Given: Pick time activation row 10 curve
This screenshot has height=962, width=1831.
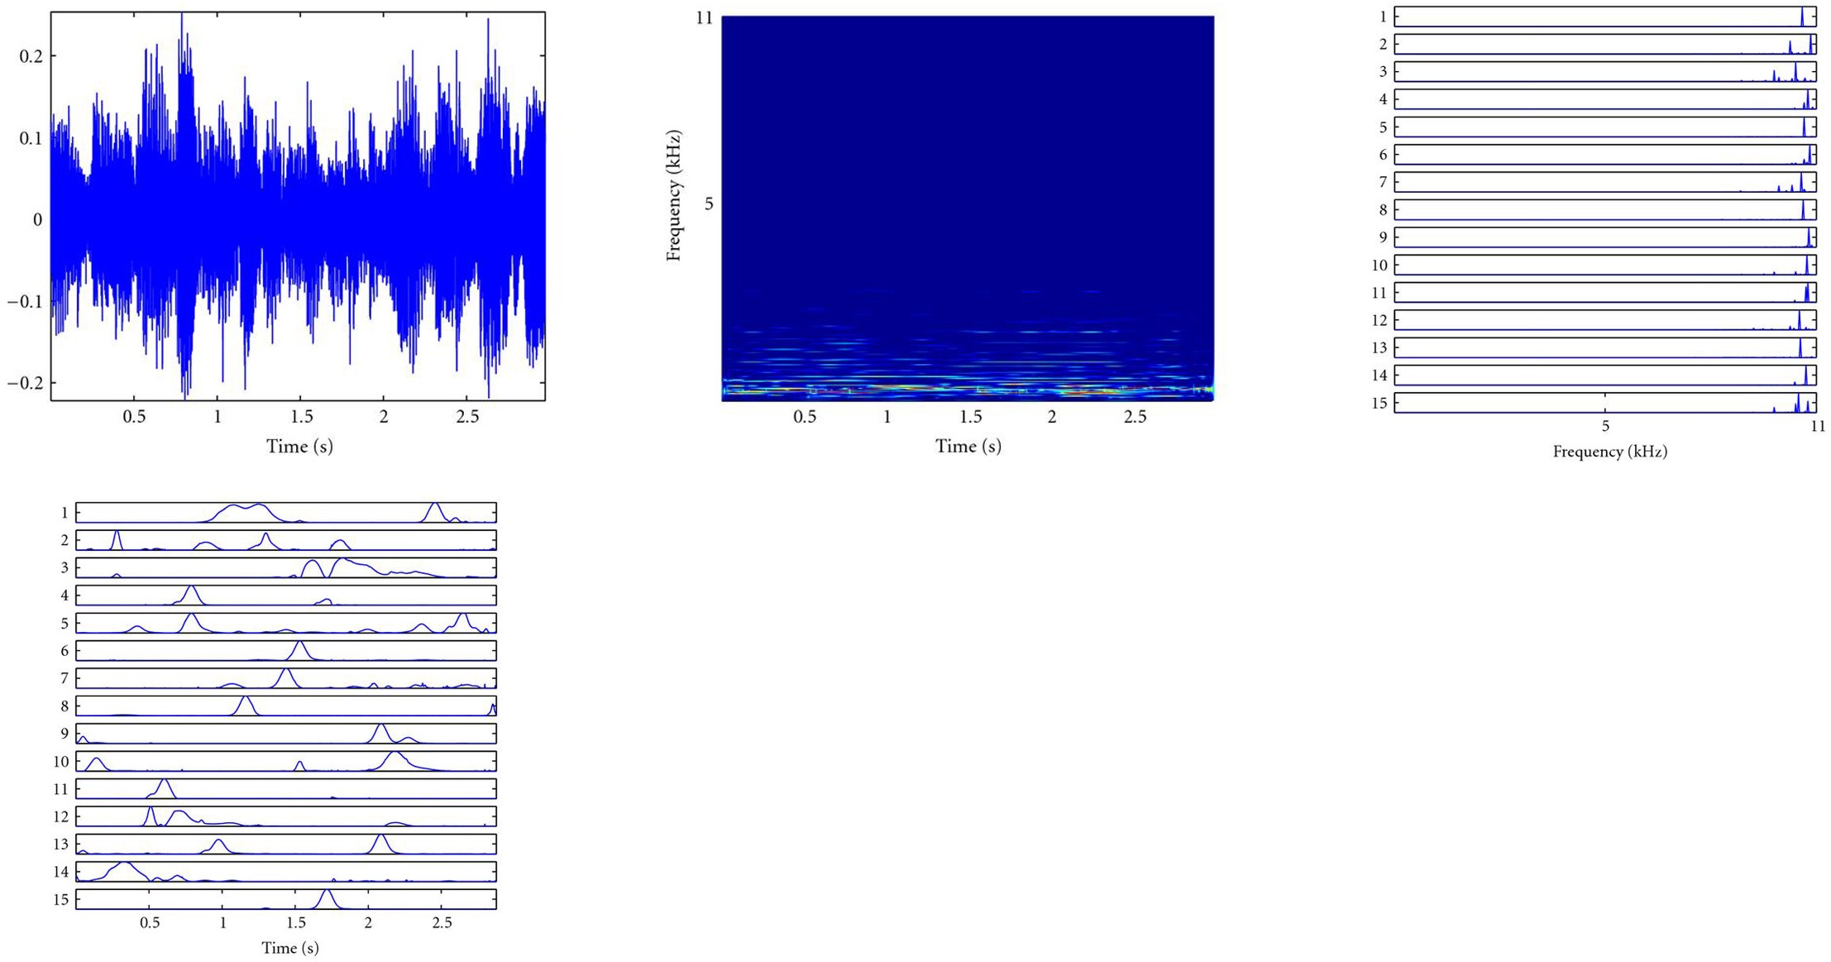Looking at the screenshot, I should tap(286, 761).
